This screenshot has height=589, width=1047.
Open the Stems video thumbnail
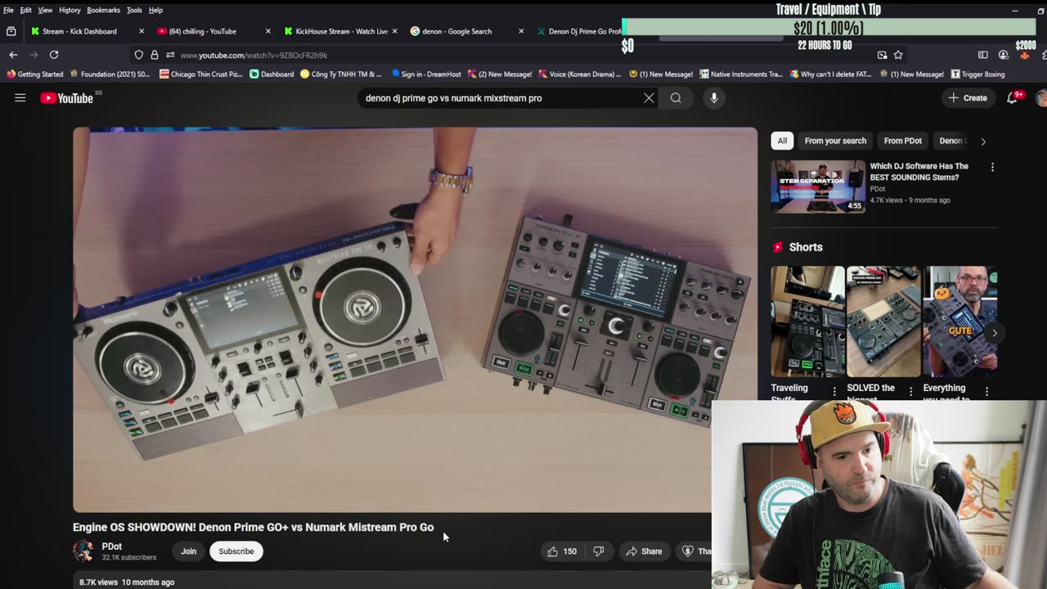818,187
